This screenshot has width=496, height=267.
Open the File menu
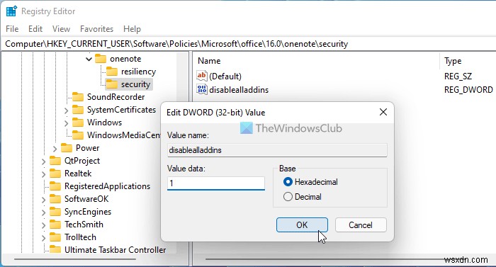[12, 29]
